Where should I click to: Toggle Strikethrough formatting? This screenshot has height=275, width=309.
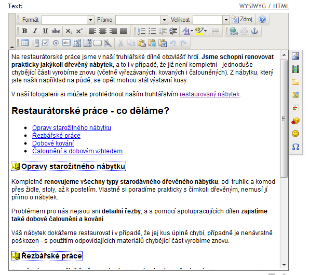click(56, 31)
